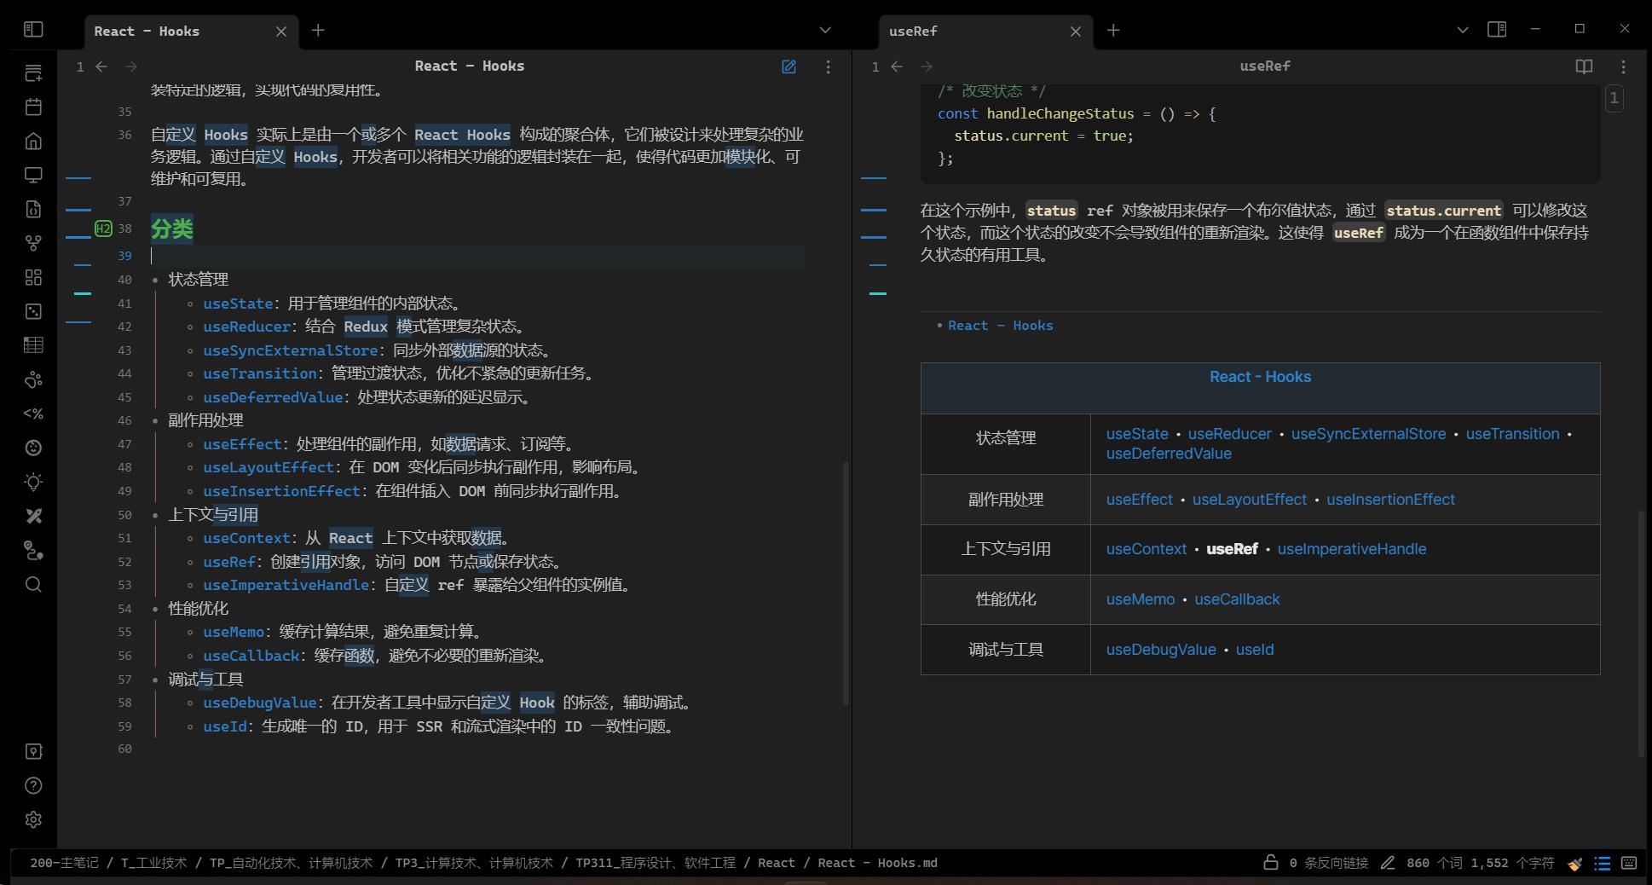1652x885 pixels.
Task: Click the code file ribbon icon
Action: point(33,210)
